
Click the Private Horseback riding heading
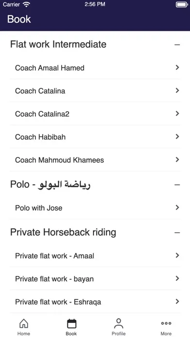click(63, 232)
